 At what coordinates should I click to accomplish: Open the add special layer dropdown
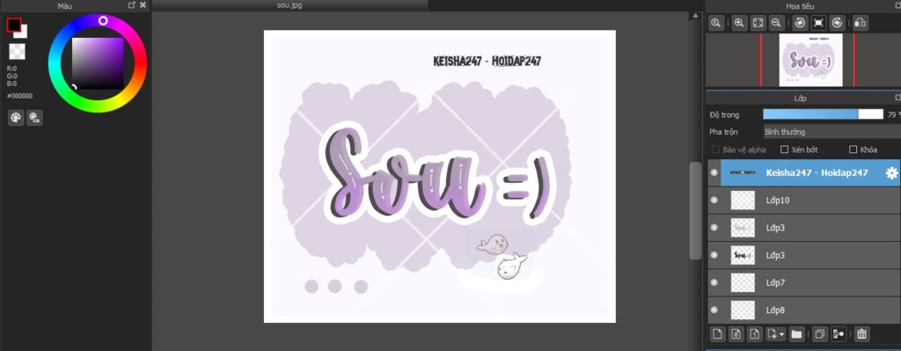[x=776, y=333]
